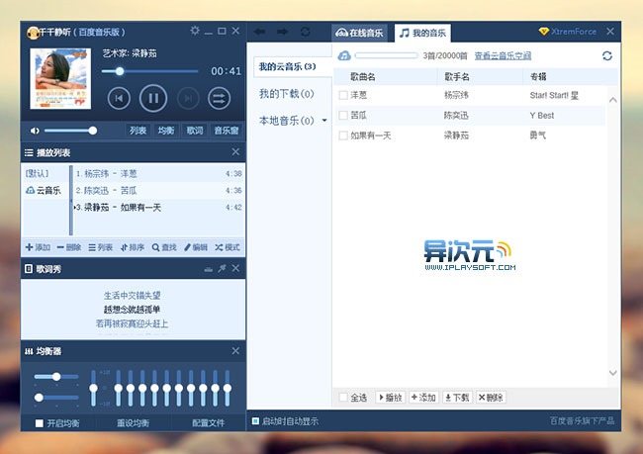Viewport: 643px width, 454px height.
Task: Click the 下载 download button
Action: tap(457, 397)
